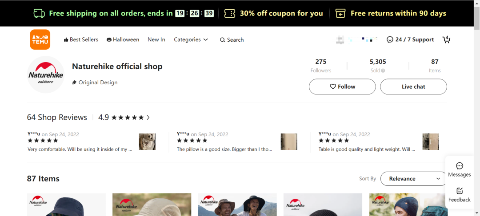Click the Search field
The height and width of the screenshot is (216, 480).
232,39
